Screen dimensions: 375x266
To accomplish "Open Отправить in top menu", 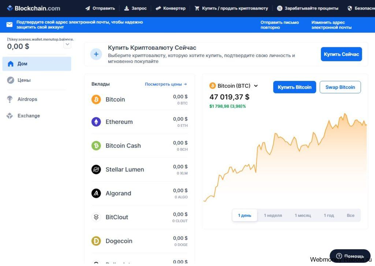I will pyautogui.click(x=100, y=8).
